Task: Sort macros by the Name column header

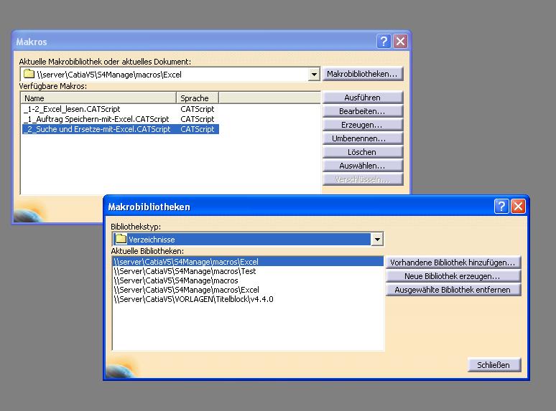Action: point(98,98)
